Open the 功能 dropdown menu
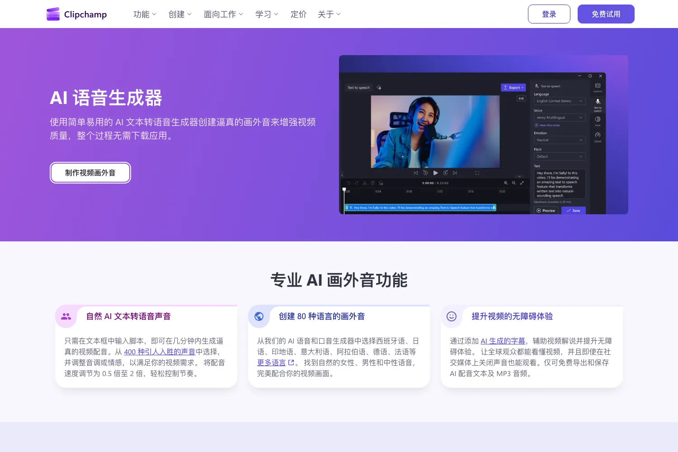The height and width of the screenshot is (452, 678). pyautogui.click(x=145, y=14)
